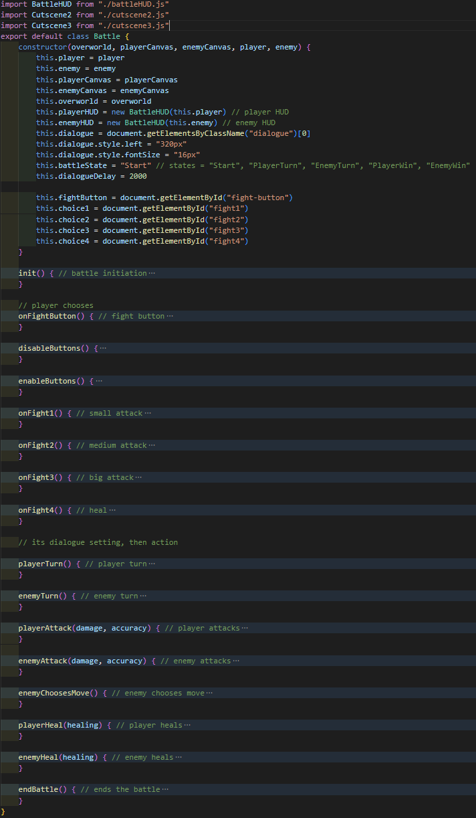Image resolution: width=476 pixels, height=818 pixels.
Task: Unfold the playerHeal(healing) ellipsis
Action: [187, 725]
